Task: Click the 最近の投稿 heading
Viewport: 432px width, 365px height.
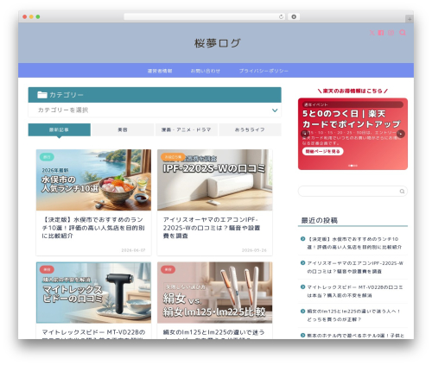Action: pyautogui.click(x=319, y=221)
